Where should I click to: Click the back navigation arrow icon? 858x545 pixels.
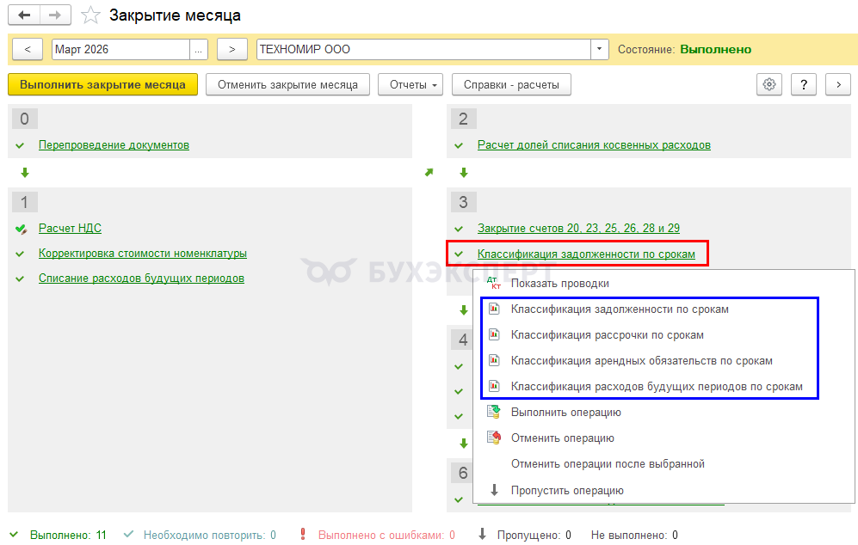(24, 15)
